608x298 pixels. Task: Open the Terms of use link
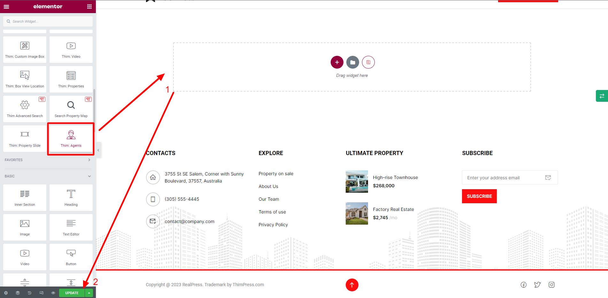click(272, 212)
